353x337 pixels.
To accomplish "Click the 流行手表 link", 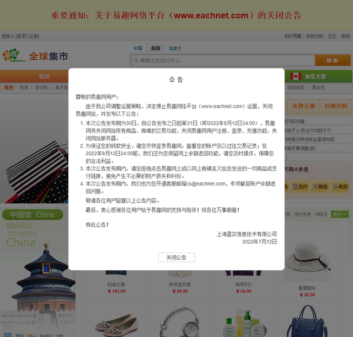I will (302, 214).
